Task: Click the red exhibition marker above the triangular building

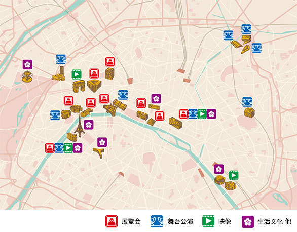Action: click(94, 73)
